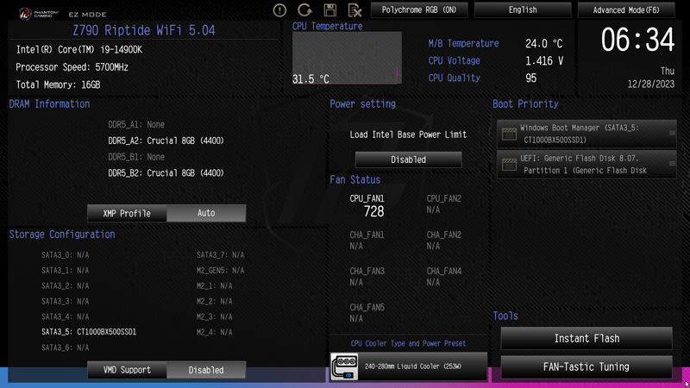Select UEFI Generic Flash Disk boot entry

point(586,164)
